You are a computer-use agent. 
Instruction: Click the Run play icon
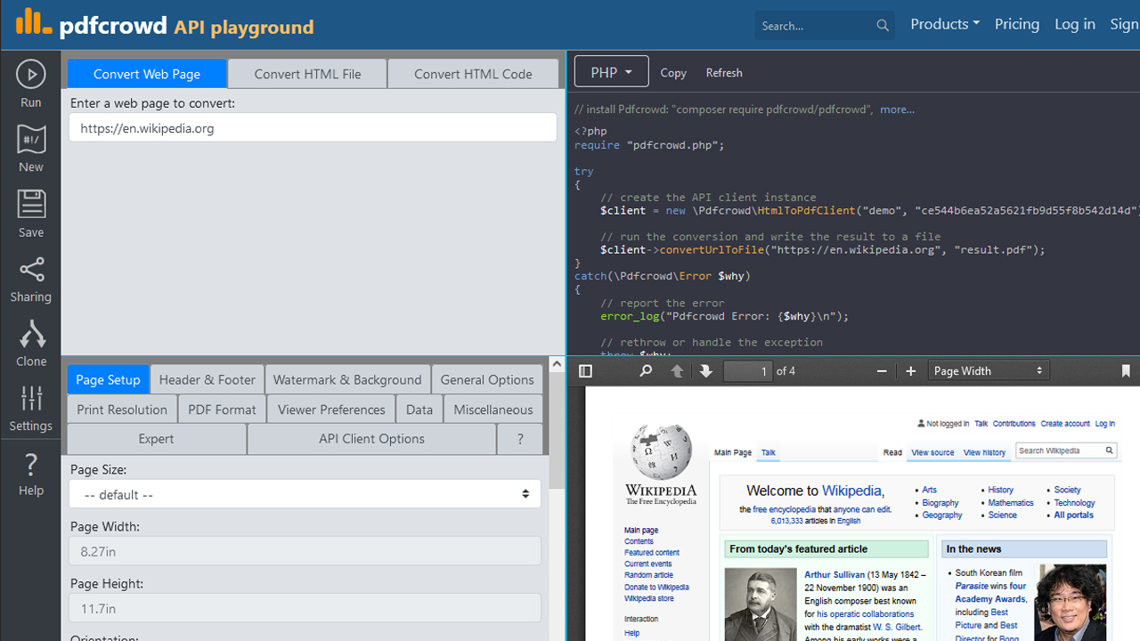(31, 74)
